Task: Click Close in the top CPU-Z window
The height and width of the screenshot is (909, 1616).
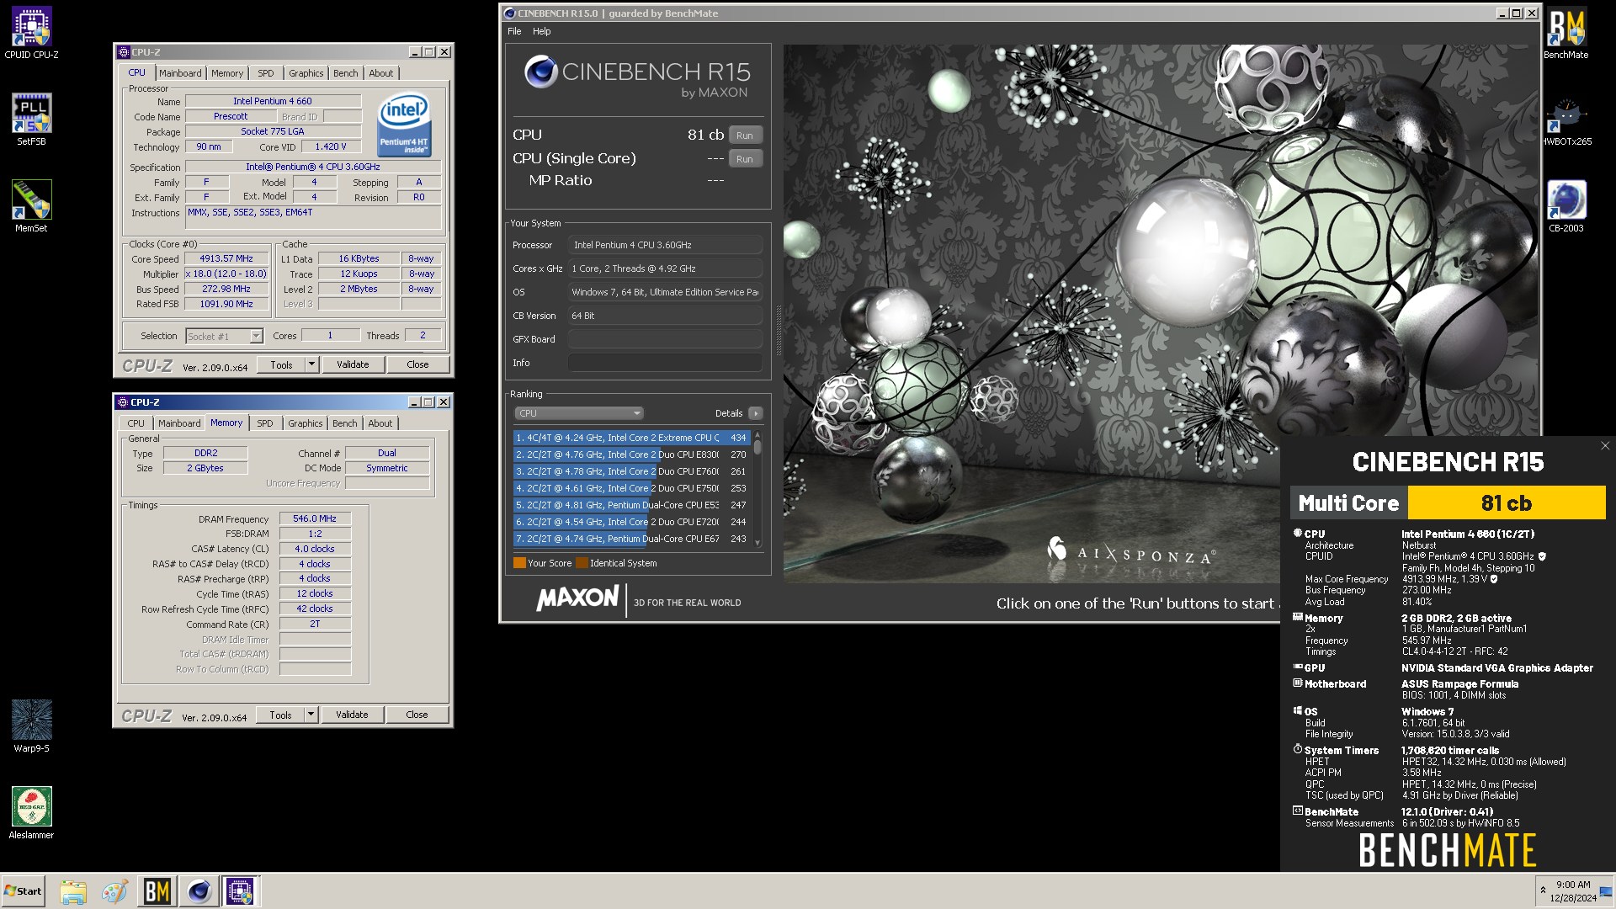Action: tap(417, 365)
